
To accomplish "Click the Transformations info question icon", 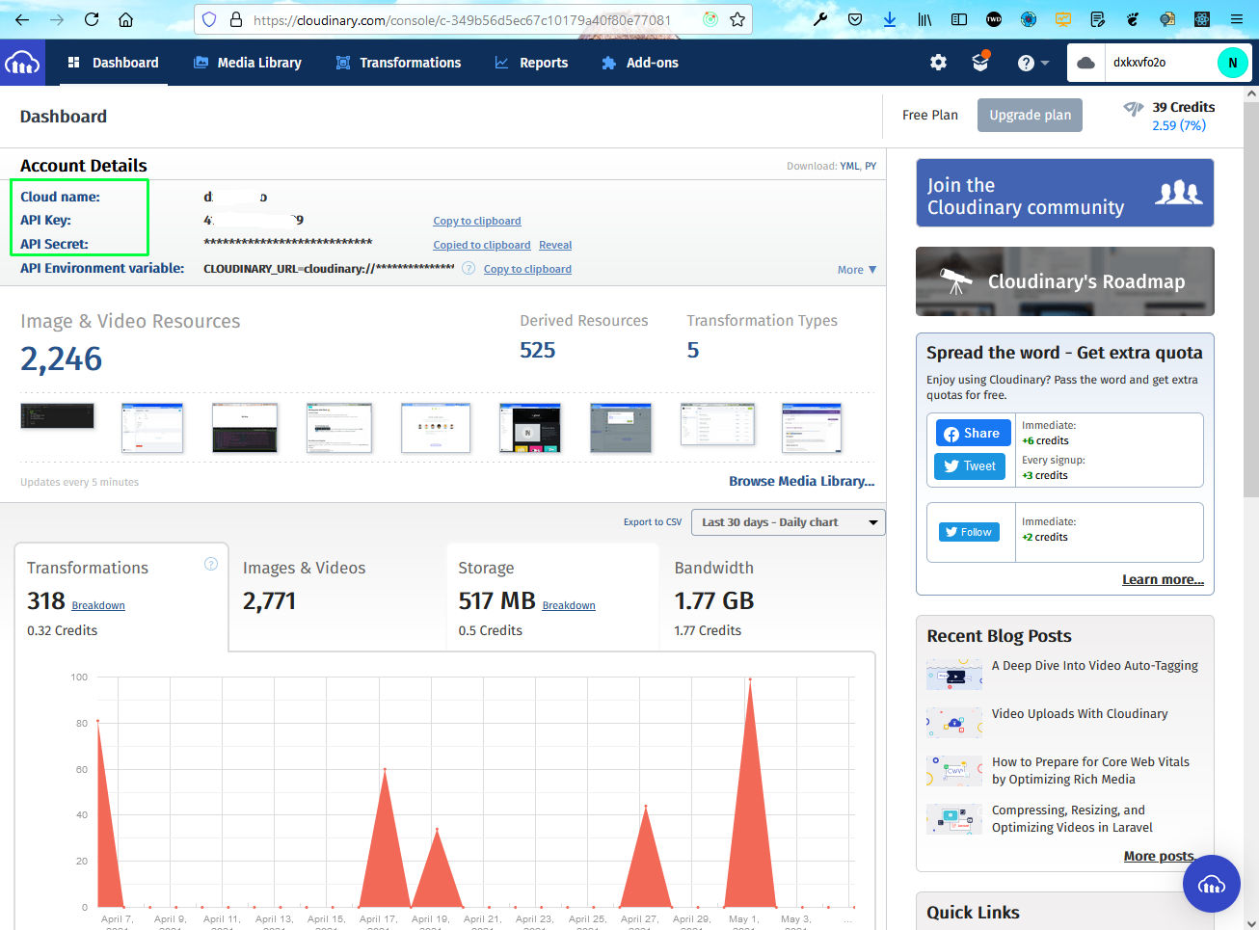I will tap(211, 564).
